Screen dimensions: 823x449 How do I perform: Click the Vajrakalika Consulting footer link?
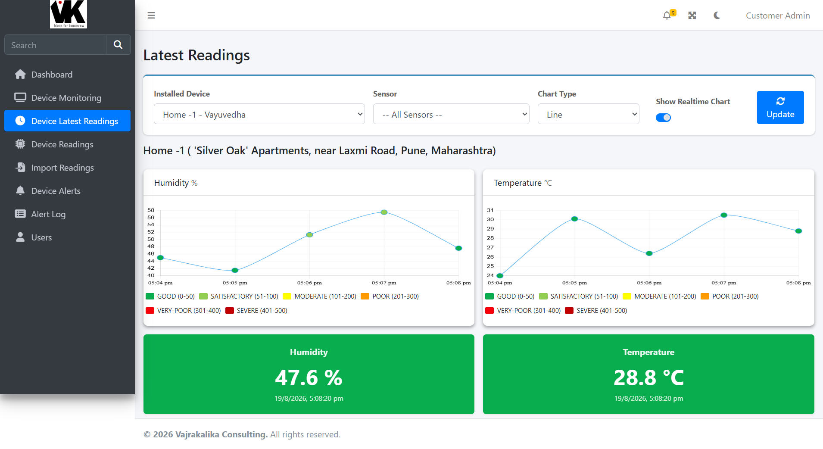pos(221,434)
